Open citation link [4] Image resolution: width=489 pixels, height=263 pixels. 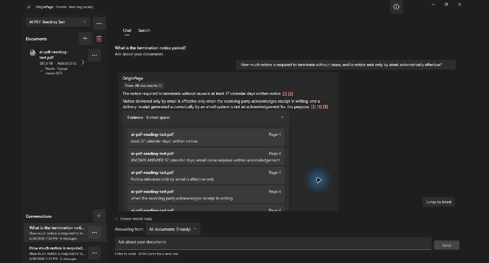[319, 107]
